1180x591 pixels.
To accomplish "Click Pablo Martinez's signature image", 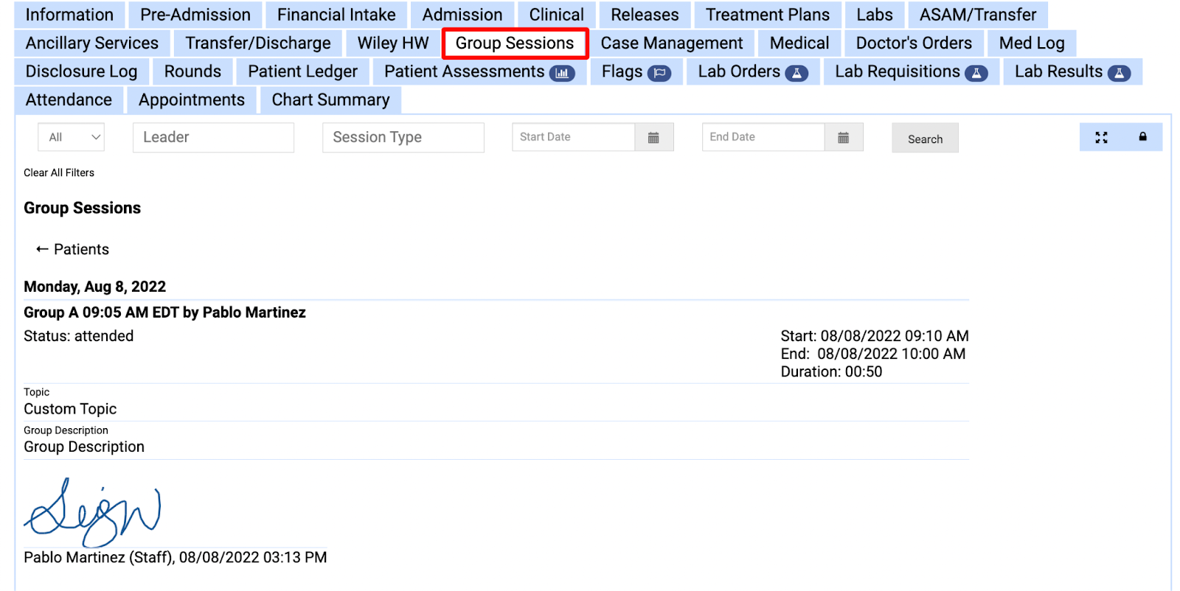I will pos(93,512).
